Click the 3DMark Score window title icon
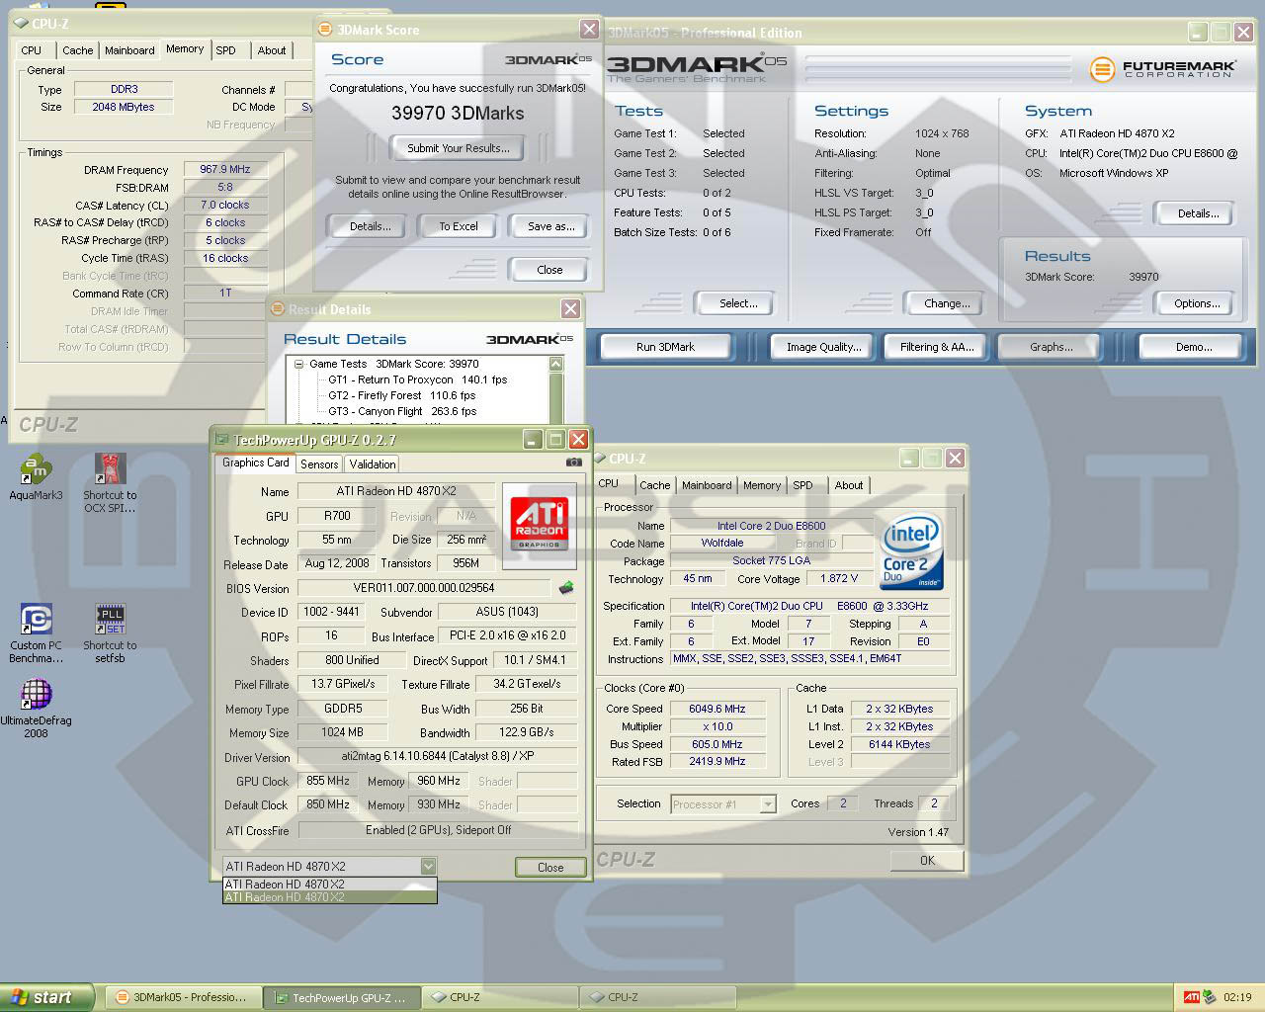Image resolution: width=1265 pixels, height=1012 pixels. point(324,30)
